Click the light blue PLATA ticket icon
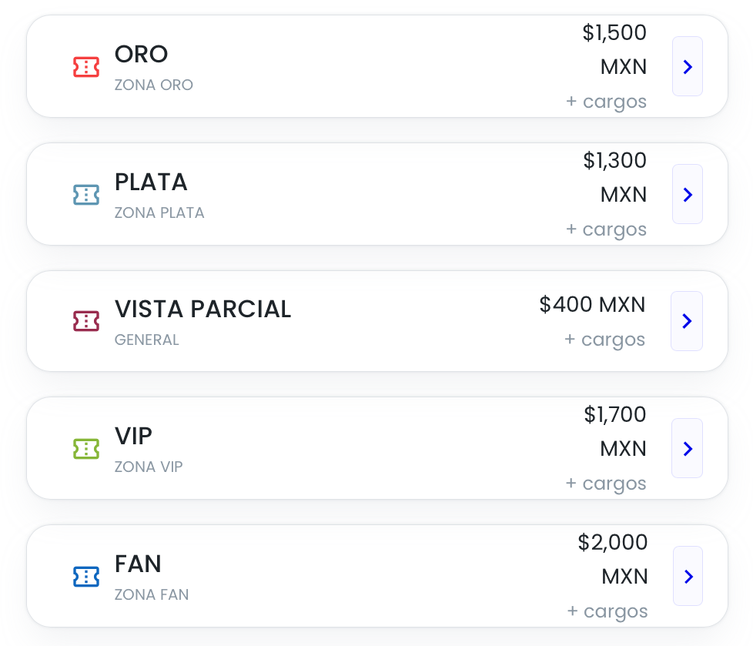The height and width of the screenshot is (646, 753). click(86, 195)
